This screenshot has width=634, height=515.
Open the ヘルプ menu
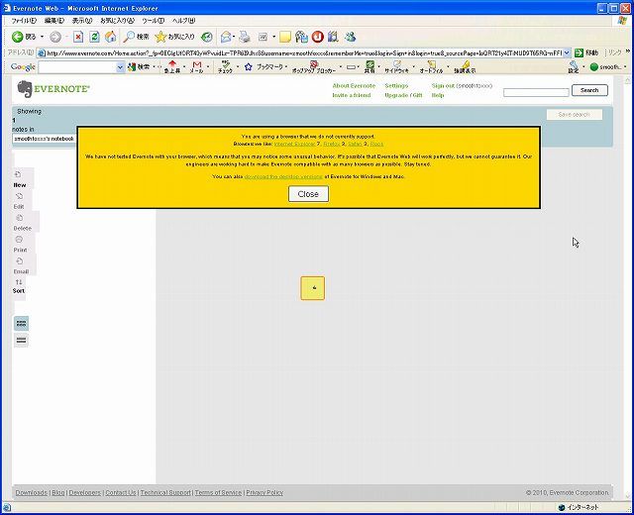click(x=183, y=21)
